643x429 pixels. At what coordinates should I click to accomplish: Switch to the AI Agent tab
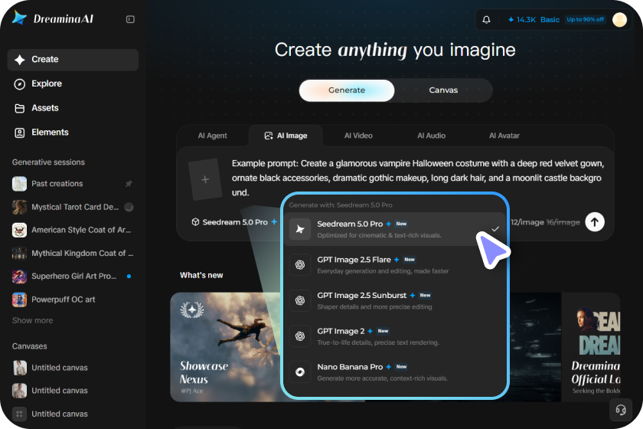coord(212,136)
